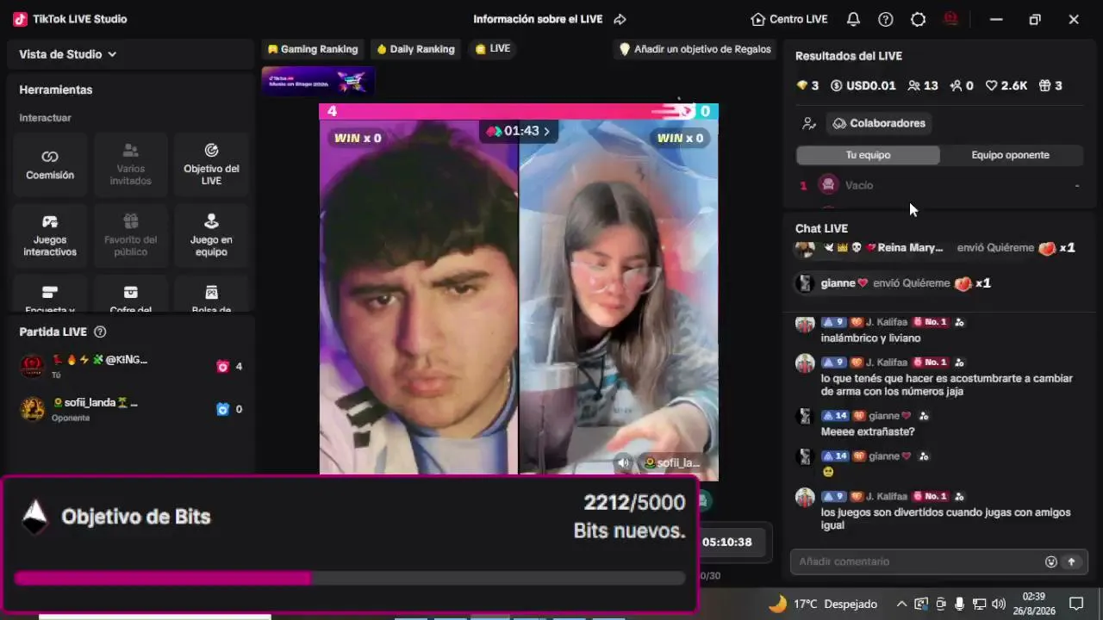Open the taskbar weather 17°C Despejado widget
The width and height of the screenshot is (1103, 620).
tap(822, 604)
